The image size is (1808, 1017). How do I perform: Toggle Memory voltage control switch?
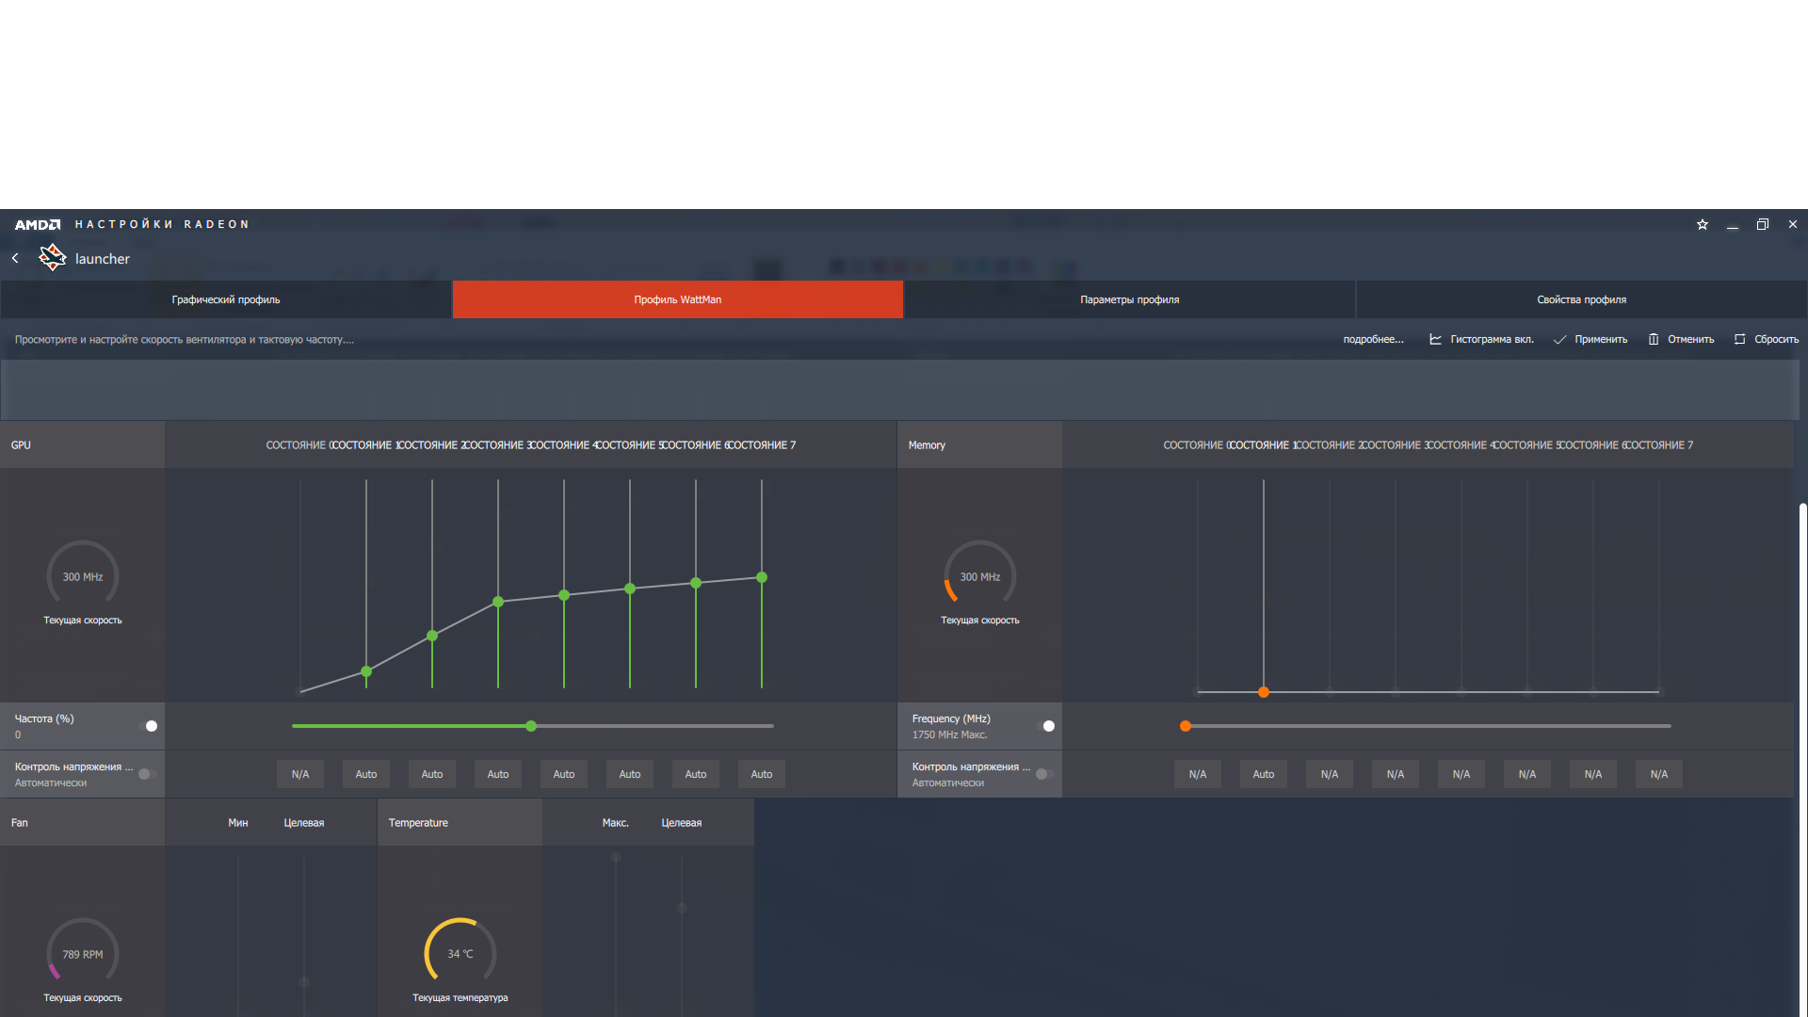tap(1044, 774)
